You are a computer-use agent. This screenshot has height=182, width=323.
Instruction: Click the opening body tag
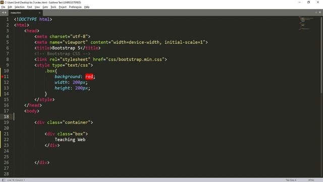tap(32, 111)
